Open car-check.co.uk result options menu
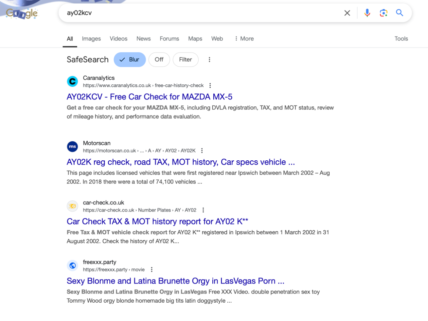The image size is (428, 321). click(203, 210)
